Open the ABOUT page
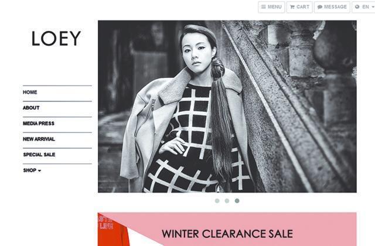Viewport: 375px width, 246px height. coord(31,108)
